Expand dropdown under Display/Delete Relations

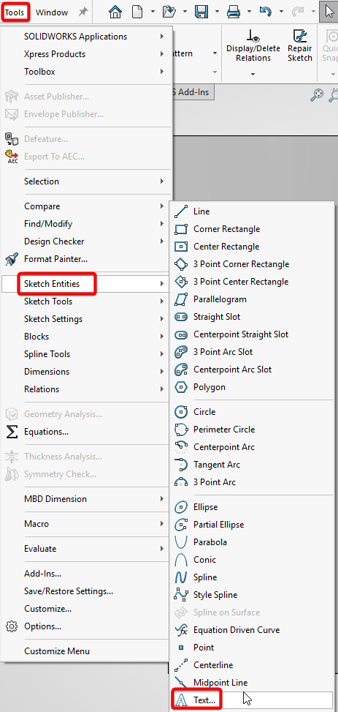[253, 74]
